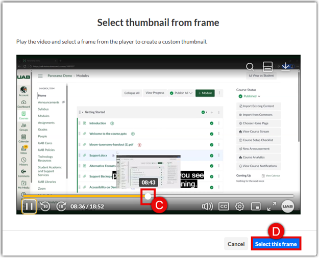Open Grades in course navigation
This screenshot has width=319, height=258.
pos(42,130)
